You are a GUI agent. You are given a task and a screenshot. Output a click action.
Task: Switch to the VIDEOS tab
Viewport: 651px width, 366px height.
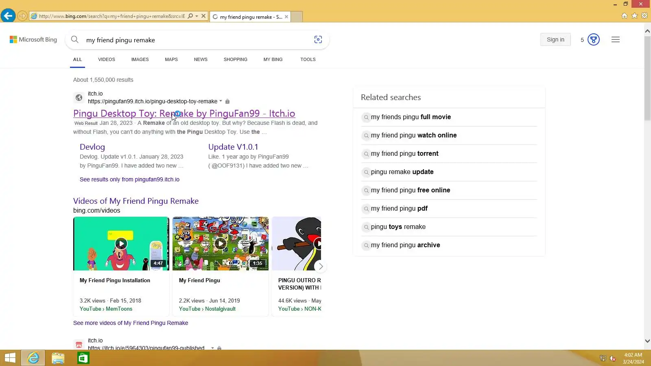click(107, 59)
